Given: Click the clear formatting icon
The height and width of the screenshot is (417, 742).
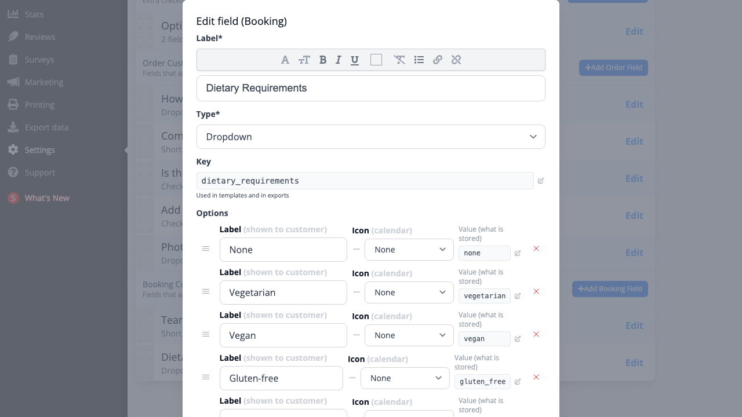Looking at the screenshot, I should 399,60.
